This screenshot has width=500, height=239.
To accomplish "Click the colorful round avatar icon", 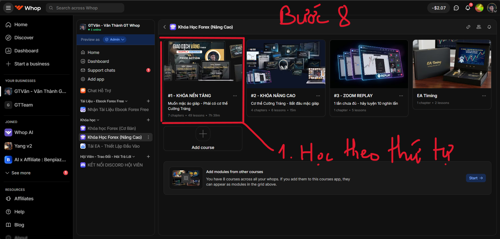I will (479, 8).
